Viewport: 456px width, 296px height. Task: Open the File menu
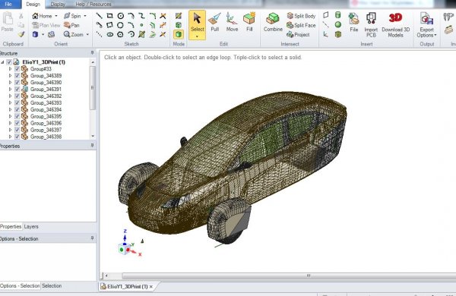pos(8,4)
